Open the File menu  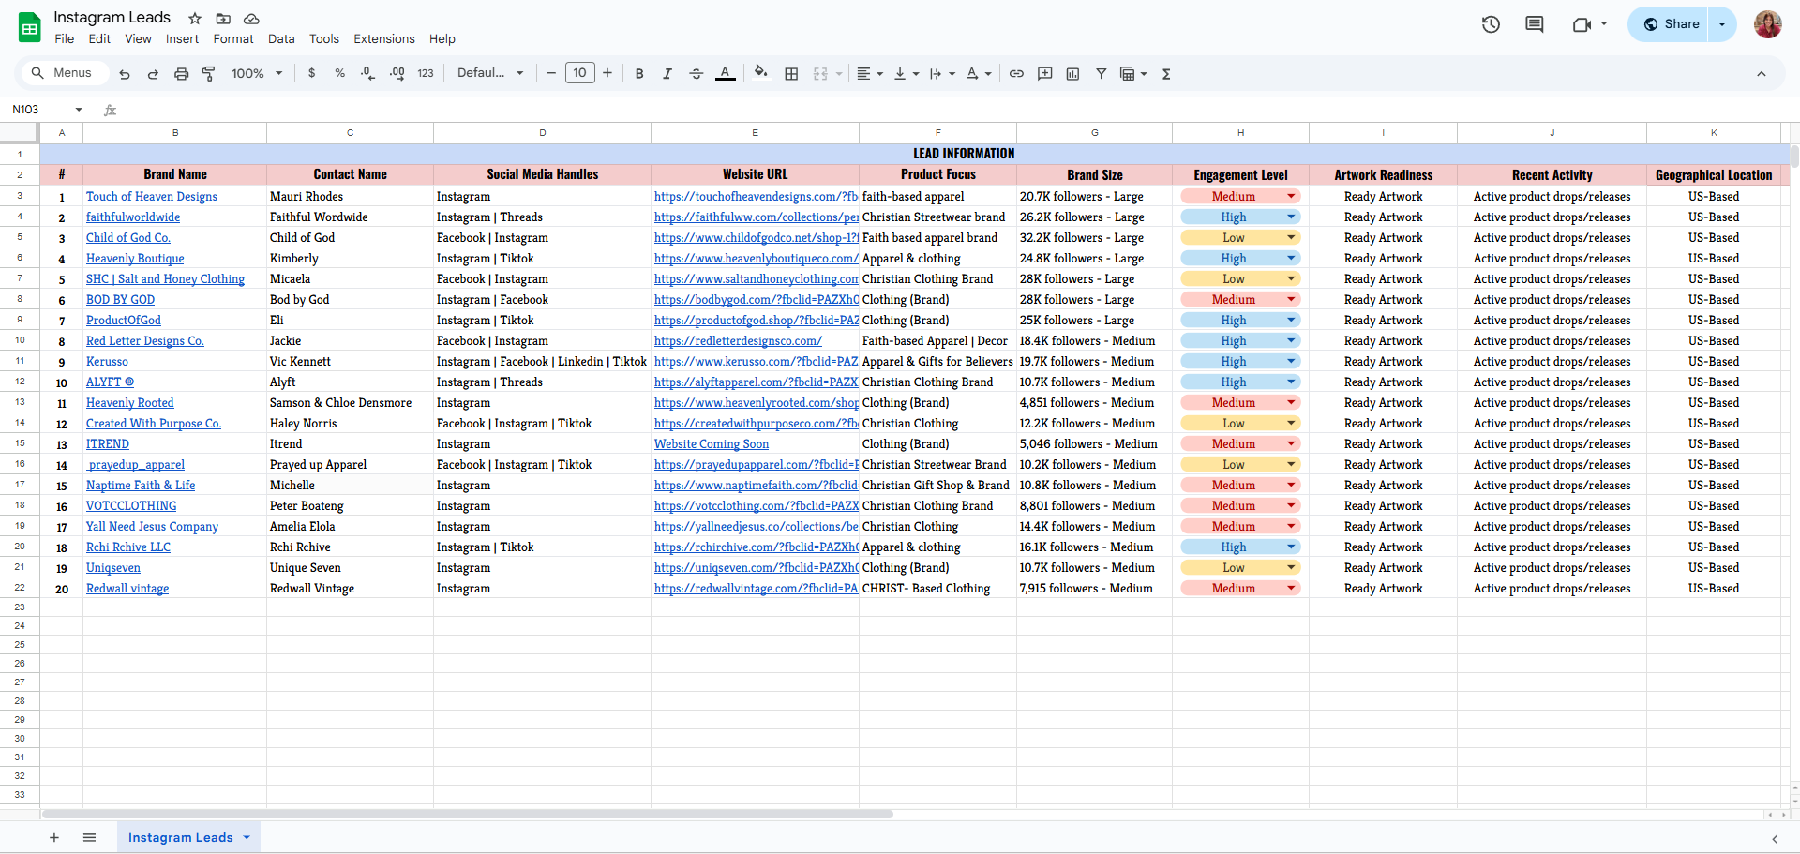point(65,39)
